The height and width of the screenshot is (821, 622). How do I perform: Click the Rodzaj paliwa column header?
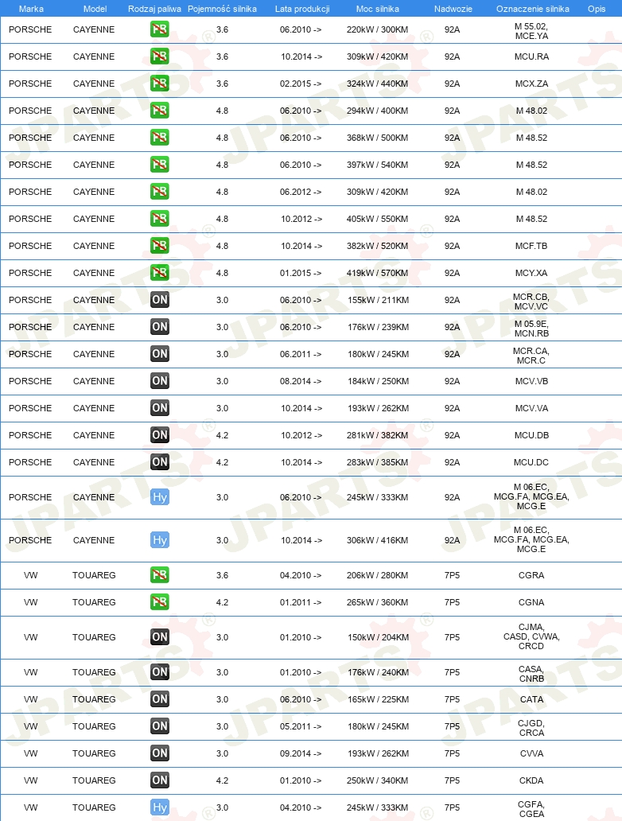[x=154, y=9]
